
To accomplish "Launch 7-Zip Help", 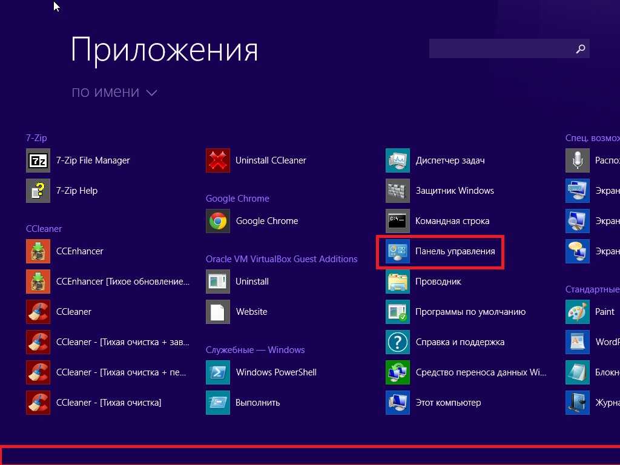I will 62,191.
